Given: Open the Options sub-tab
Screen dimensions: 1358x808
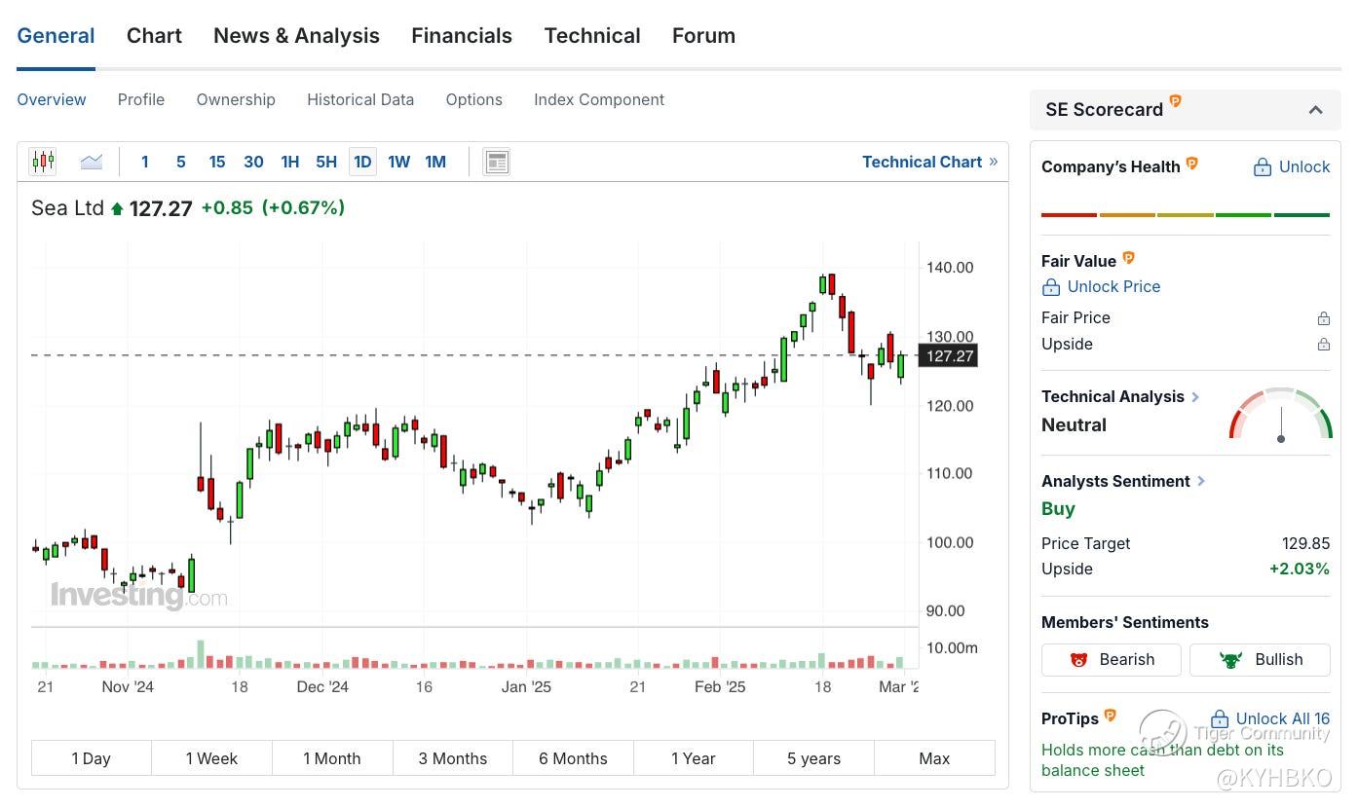Looking at the screenshot, I should [474, 99].
